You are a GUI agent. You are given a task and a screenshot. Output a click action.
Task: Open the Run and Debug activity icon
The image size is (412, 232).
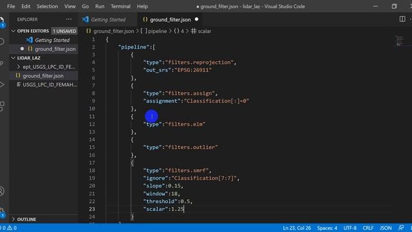click(2, 84)
